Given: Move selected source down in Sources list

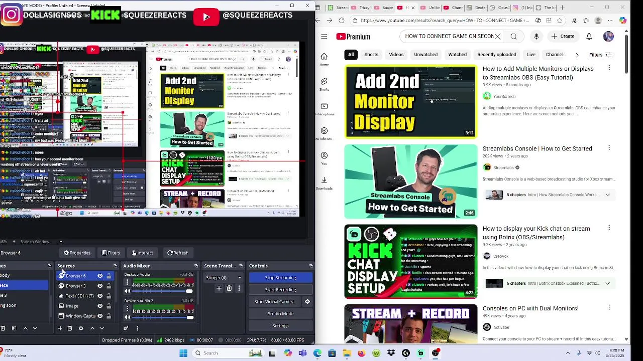Looking at the screenshot, I should pyautogui.click(x=101, y=328).
